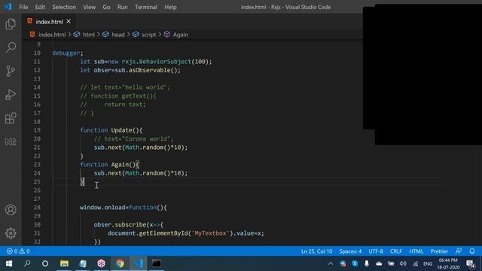Open the Run menu
Viewport: 482px width, 271px height.
pos(122,7)
